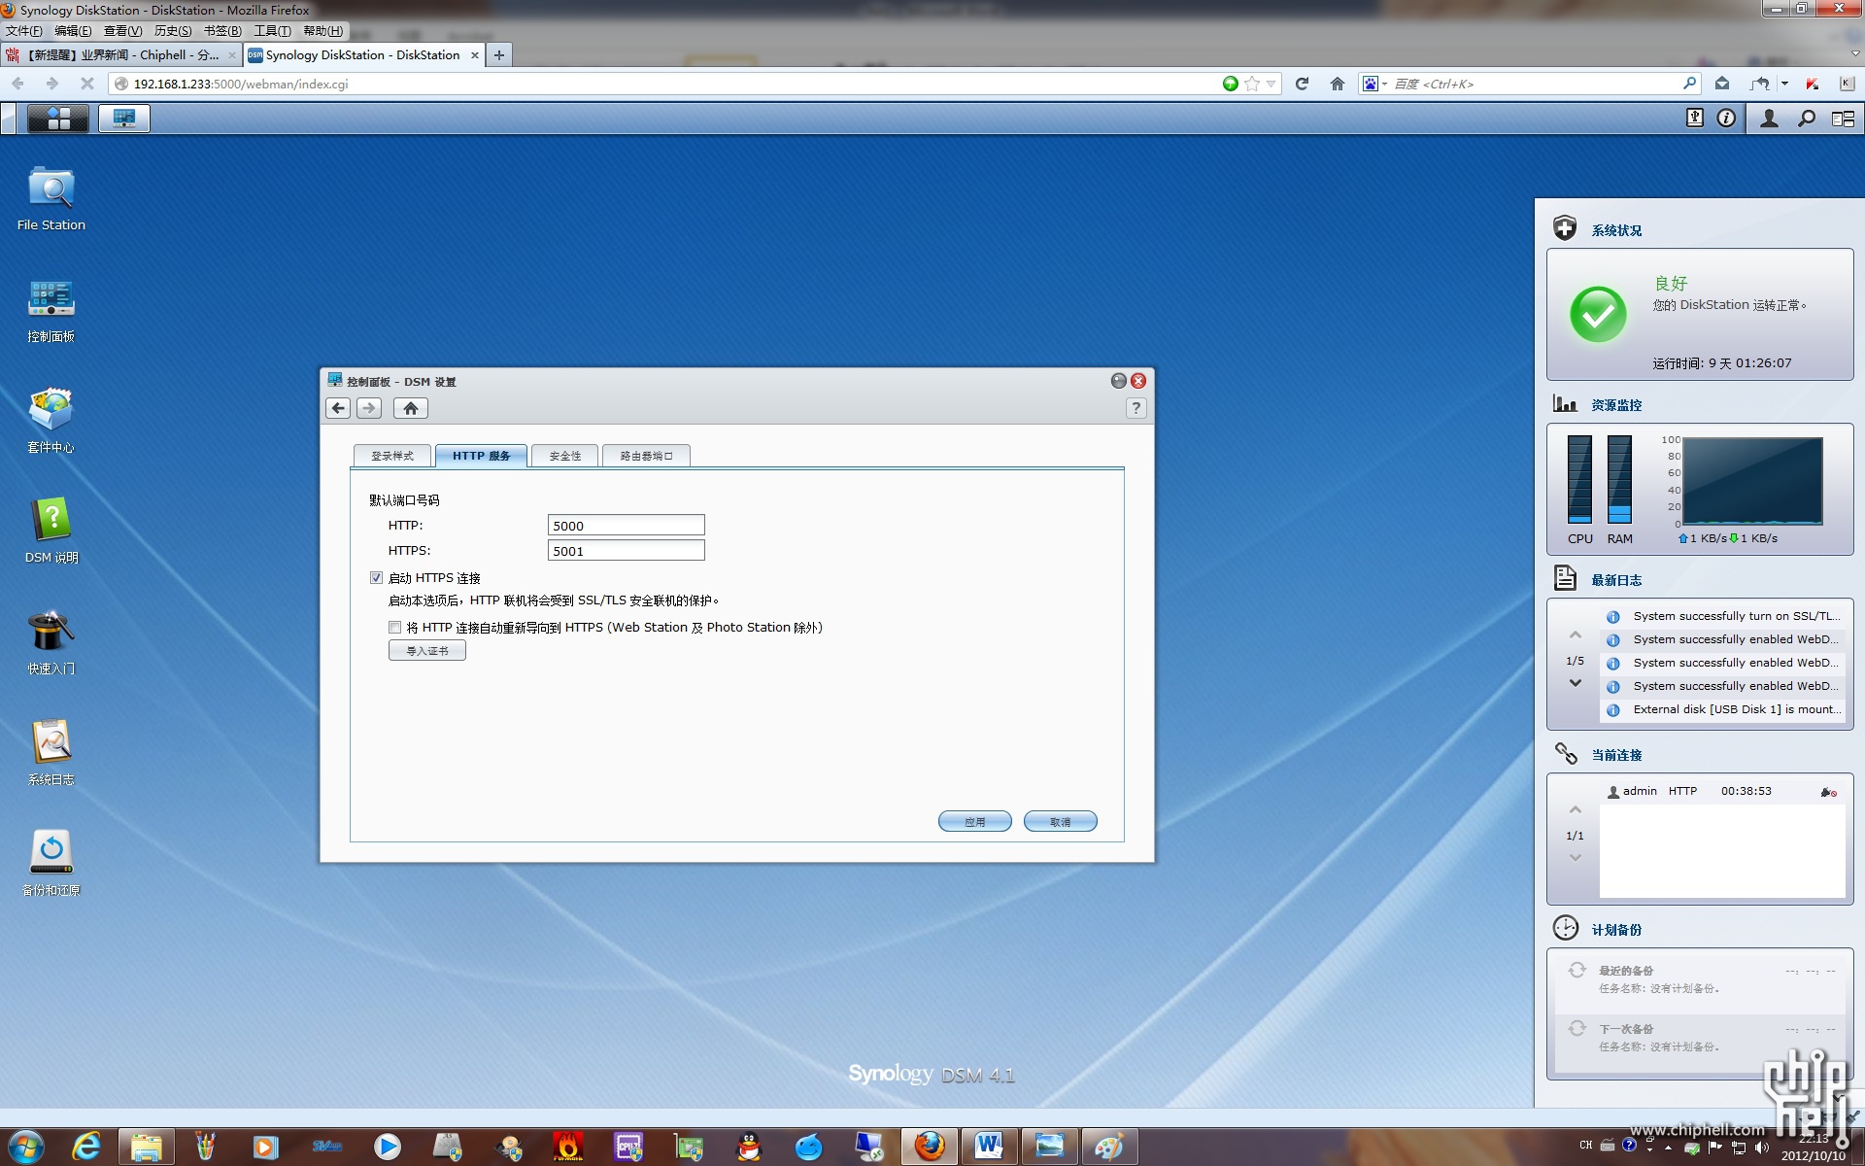Toggle DSM widgets panel icon
Viewport: 1865px width, 1166px height.
1843,119
